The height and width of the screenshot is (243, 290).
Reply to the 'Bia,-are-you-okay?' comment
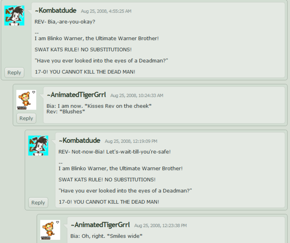pyautogui.click(x=15, y=73)
